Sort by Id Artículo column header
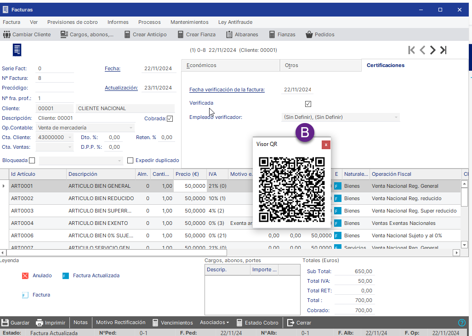This screenshot has height=336, width=472. [38, 174]
